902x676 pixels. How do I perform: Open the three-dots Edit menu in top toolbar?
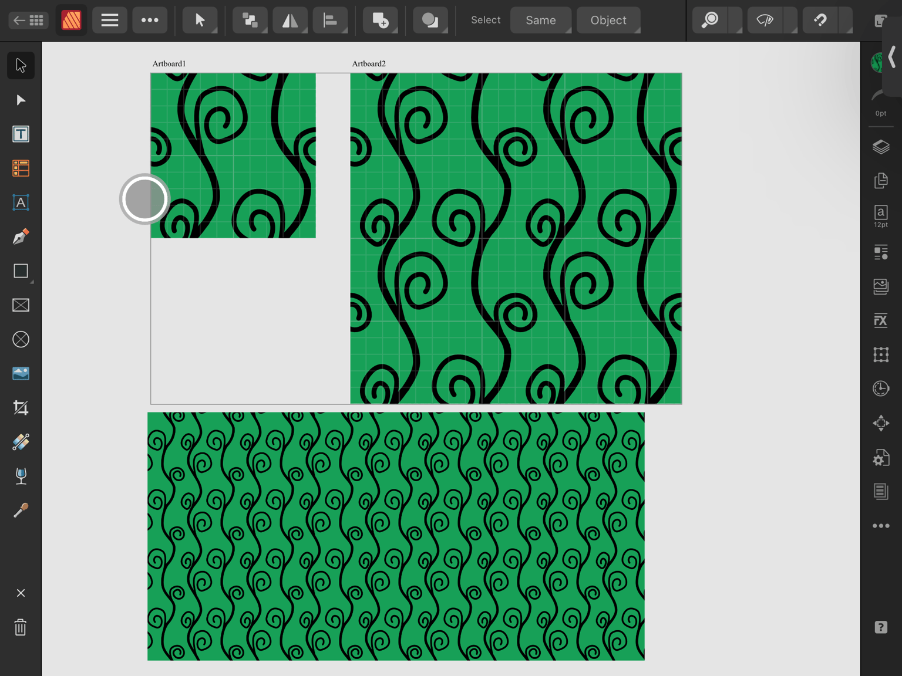click(150, 21)
